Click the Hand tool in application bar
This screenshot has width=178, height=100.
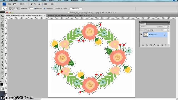click(31, 4)
